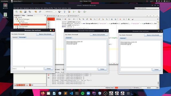Switch to Ventana.java editor tab
The height and width of the screenshot is (96, 171).
pos(73,16)
